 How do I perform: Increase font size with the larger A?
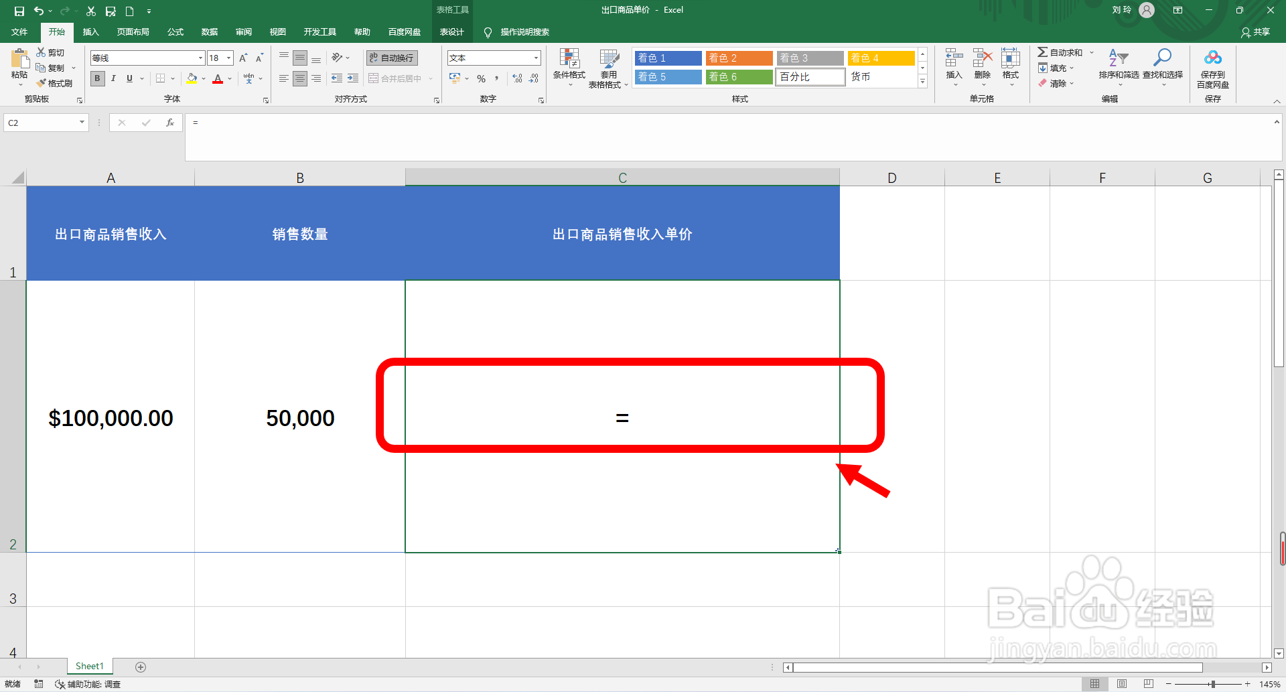point(243,58)
